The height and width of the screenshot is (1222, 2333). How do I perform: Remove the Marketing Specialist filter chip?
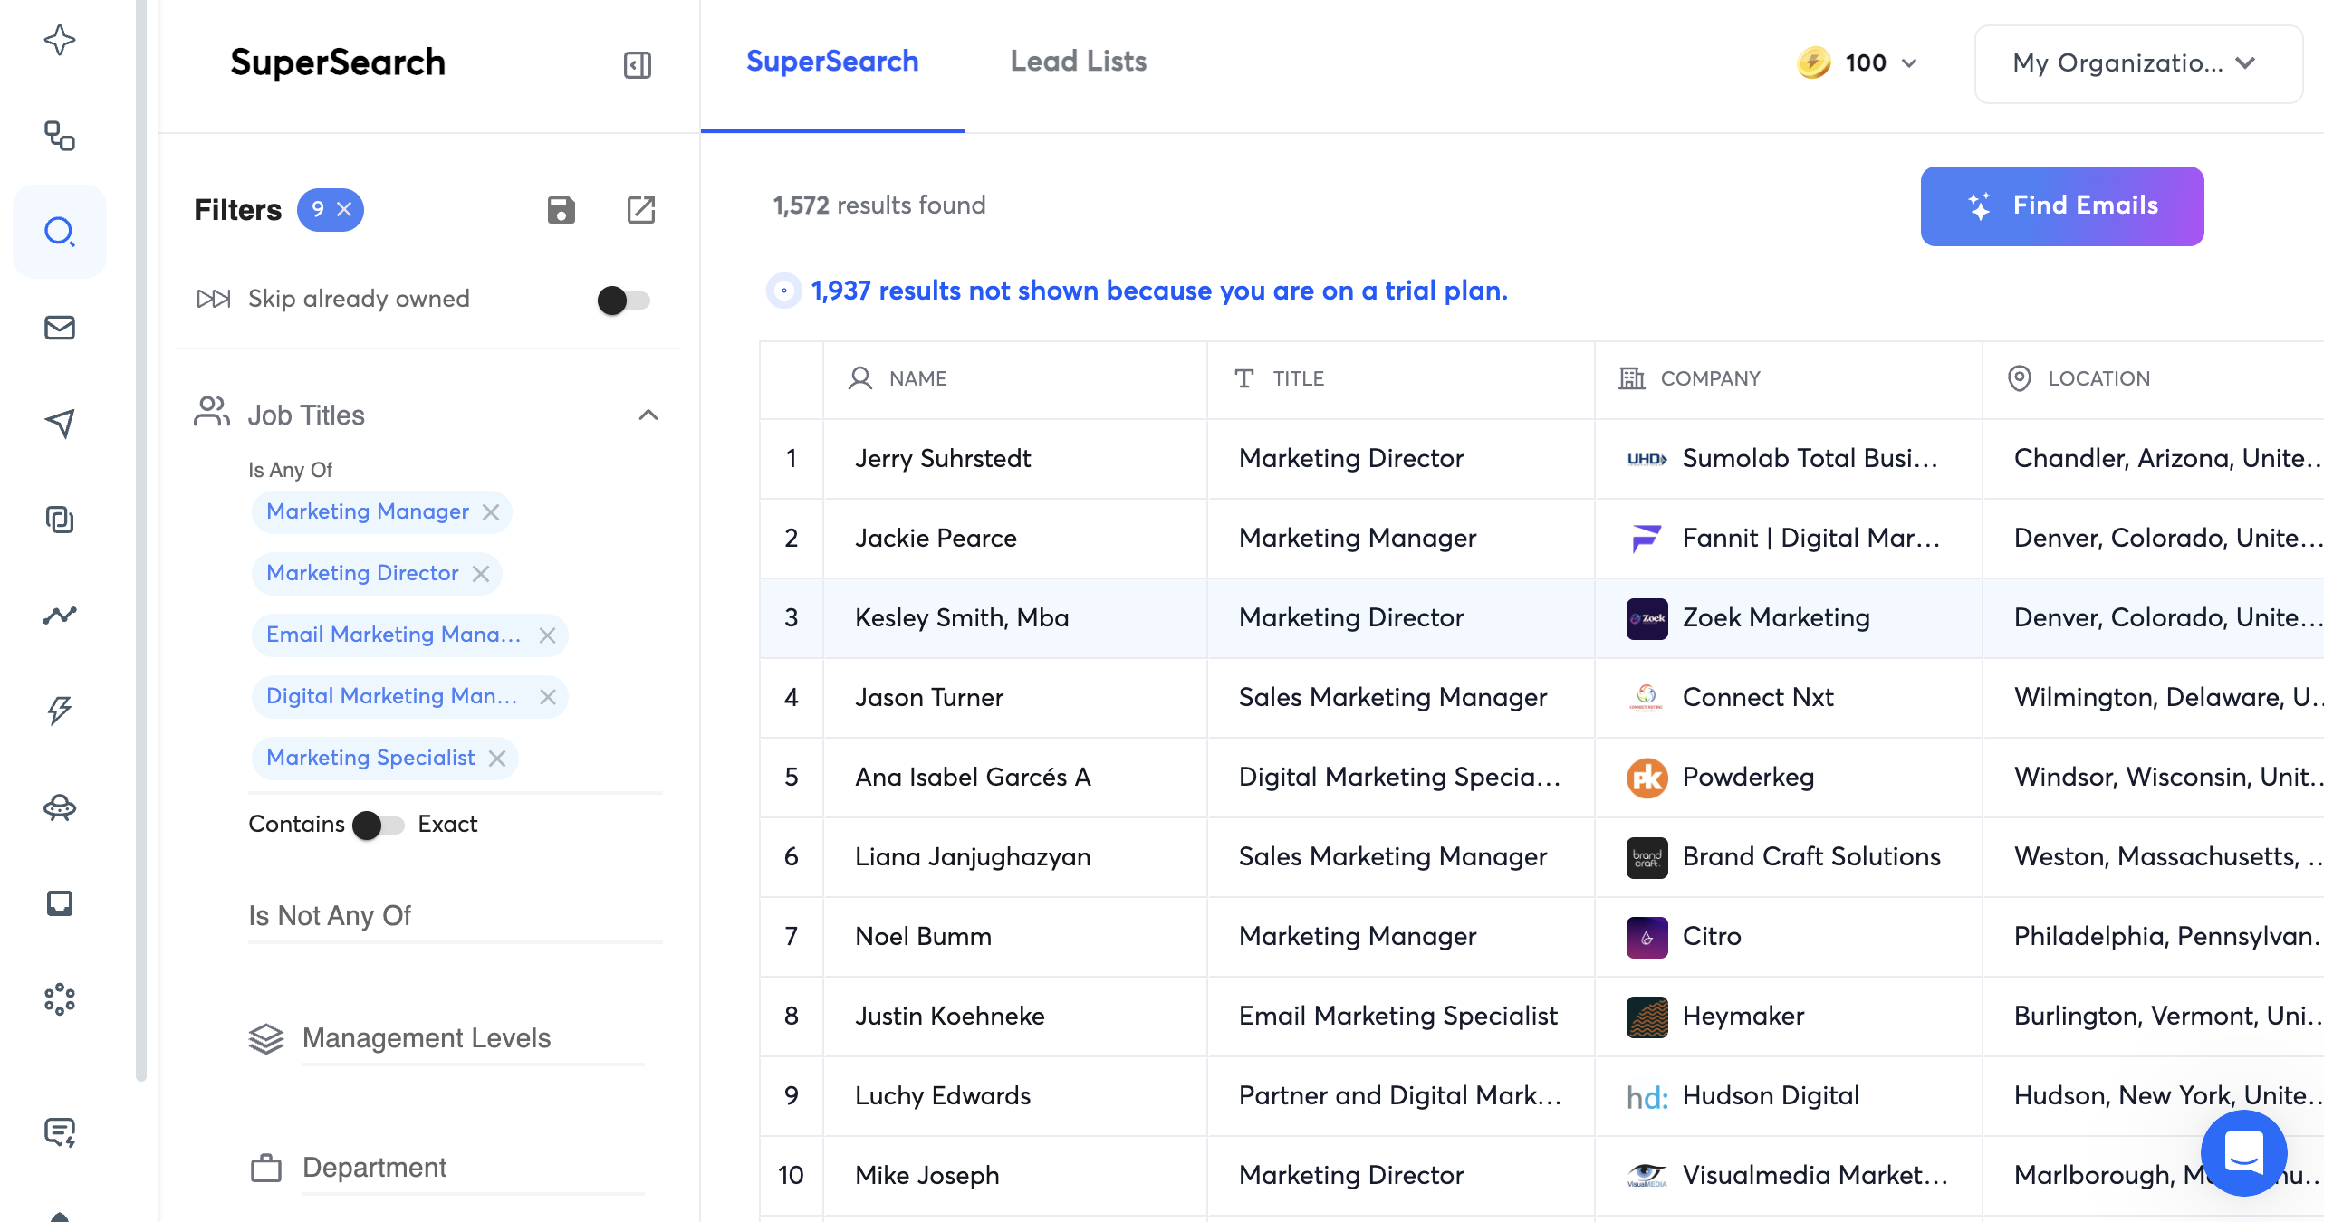(x=496, y=759)
